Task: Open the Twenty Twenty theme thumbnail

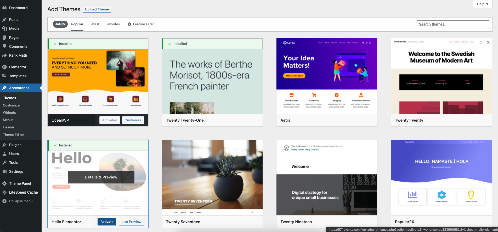Action: [x=441, y=76]
